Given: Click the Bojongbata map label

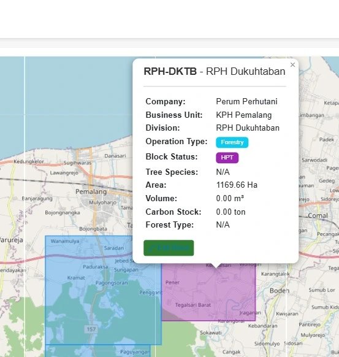Looking at the screenshot, I should [93, 229].
